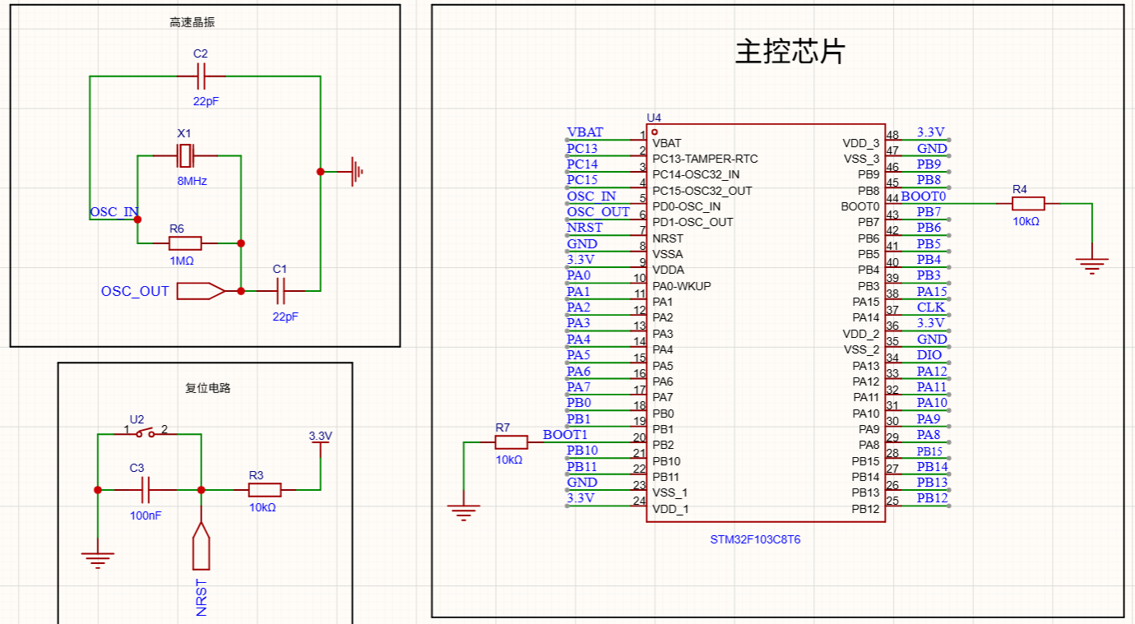Click the 主控芯片 heading text
This screenshot has height=624, width=1135.
pos(790,53)
